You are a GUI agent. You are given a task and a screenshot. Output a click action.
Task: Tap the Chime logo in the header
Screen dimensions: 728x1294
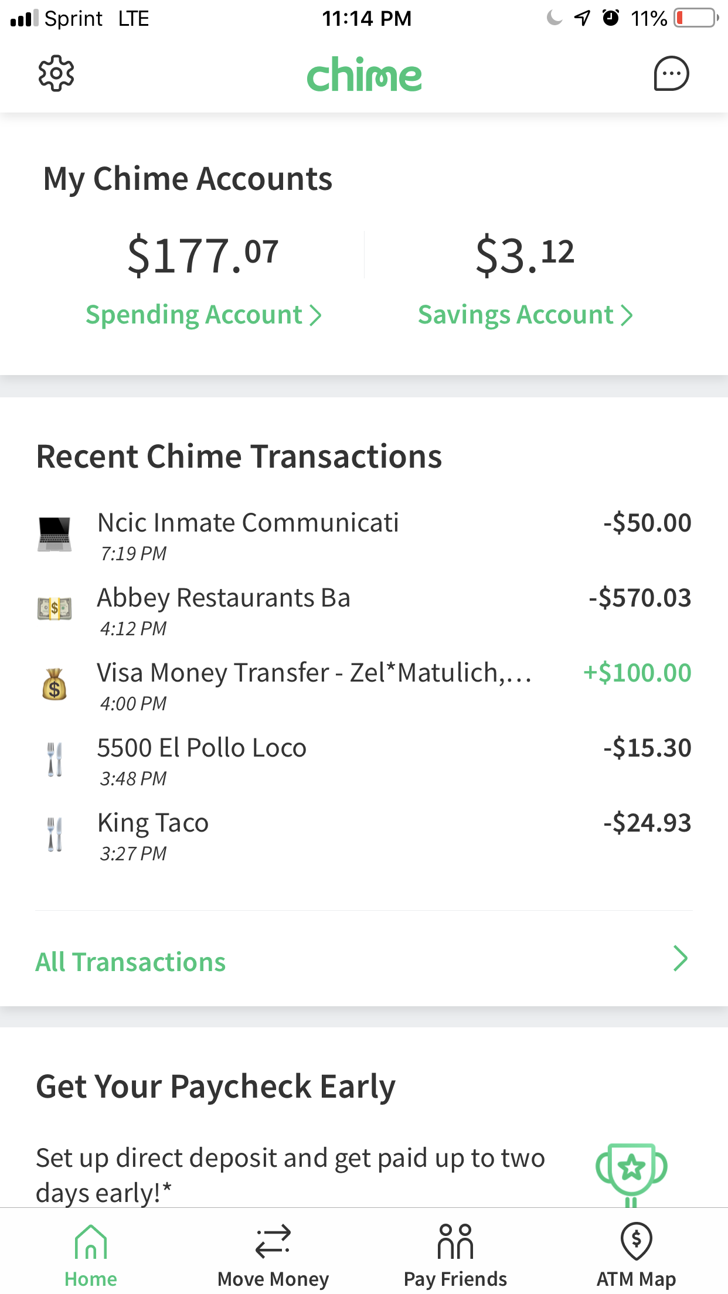click(x=364, y=74)
